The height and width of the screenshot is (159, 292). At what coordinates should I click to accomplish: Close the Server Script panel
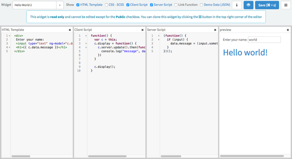(215, 30)
